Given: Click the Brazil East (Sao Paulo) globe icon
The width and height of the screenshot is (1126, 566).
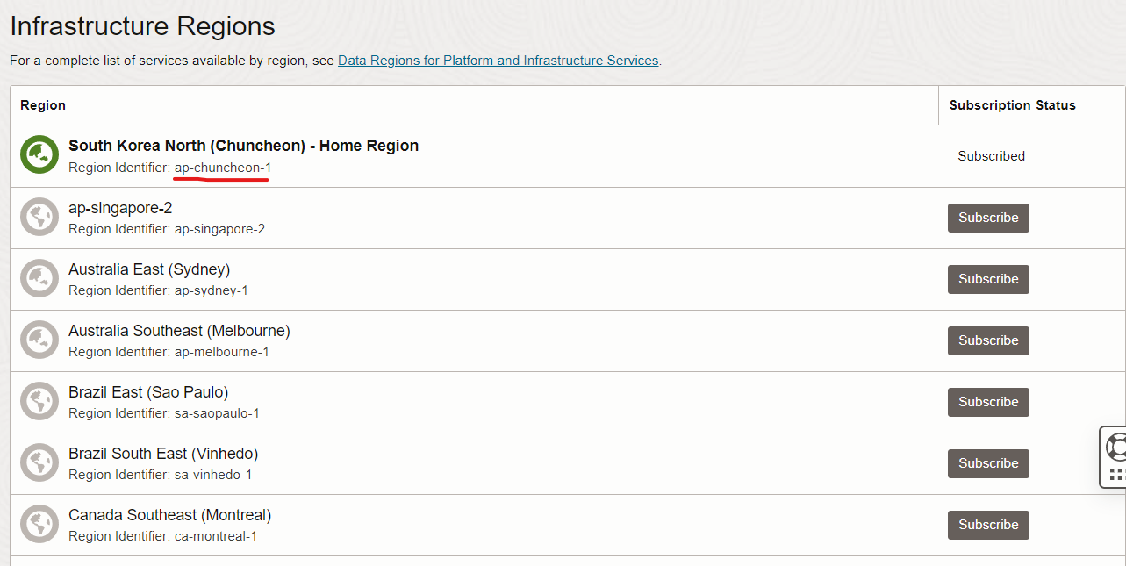Looking at the screenshot, I should pos(39,401).
